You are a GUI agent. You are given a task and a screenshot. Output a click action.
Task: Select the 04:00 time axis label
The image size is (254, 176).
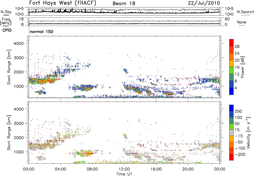[x=60, y=168]
